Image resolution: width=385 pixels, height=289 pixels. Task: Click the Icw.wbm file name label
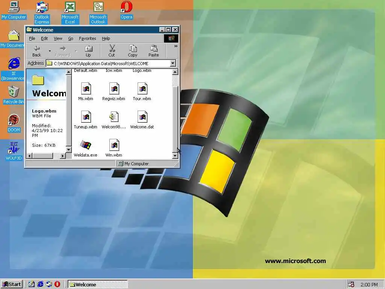pyautogui.click(x=114, y=70)
